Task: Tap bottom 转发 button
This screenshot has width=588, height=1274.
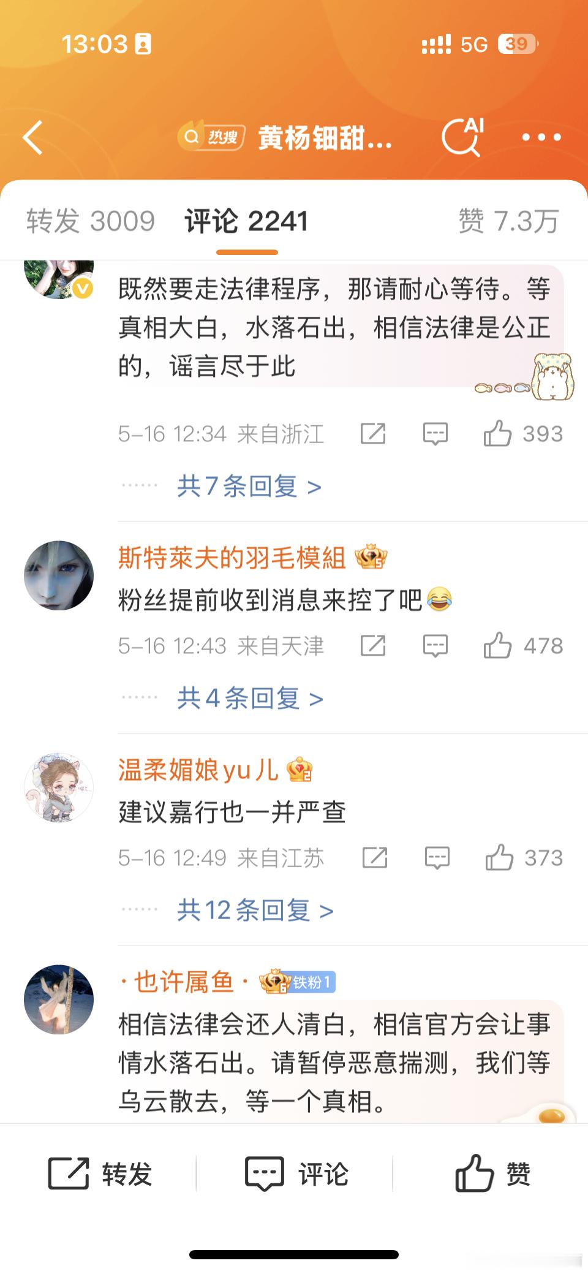Action: [x=100, y=1174]
